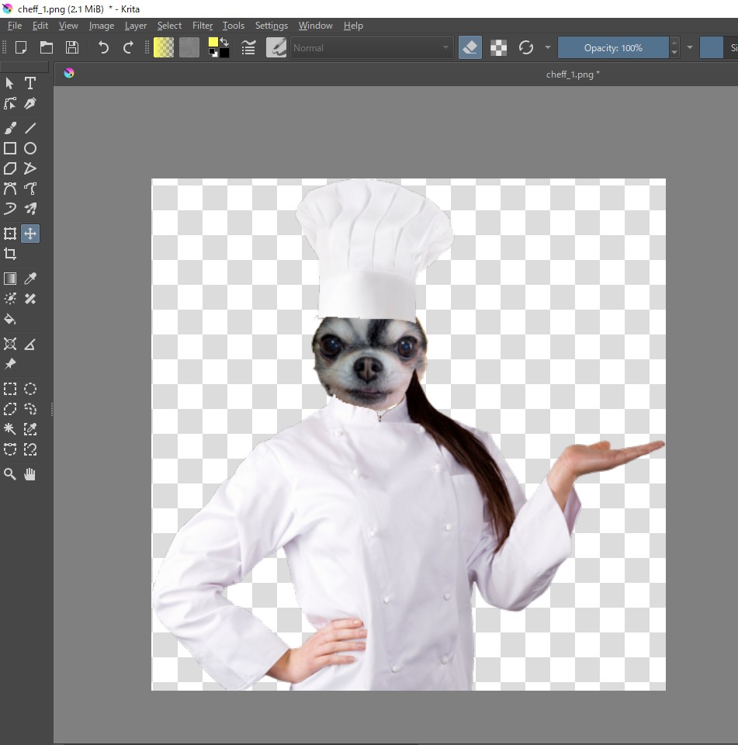738x745 pixels.
Task: Select the Dynamic Brush tool
Action: pyautogui.click(x=10, y=209)
